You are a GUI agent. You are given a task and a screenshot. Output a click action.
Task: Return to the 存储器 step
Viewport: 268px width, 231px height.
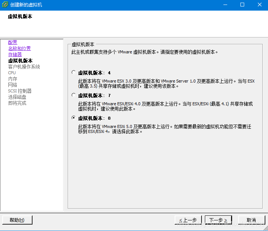pyautogui.click(x=15, y=55)
